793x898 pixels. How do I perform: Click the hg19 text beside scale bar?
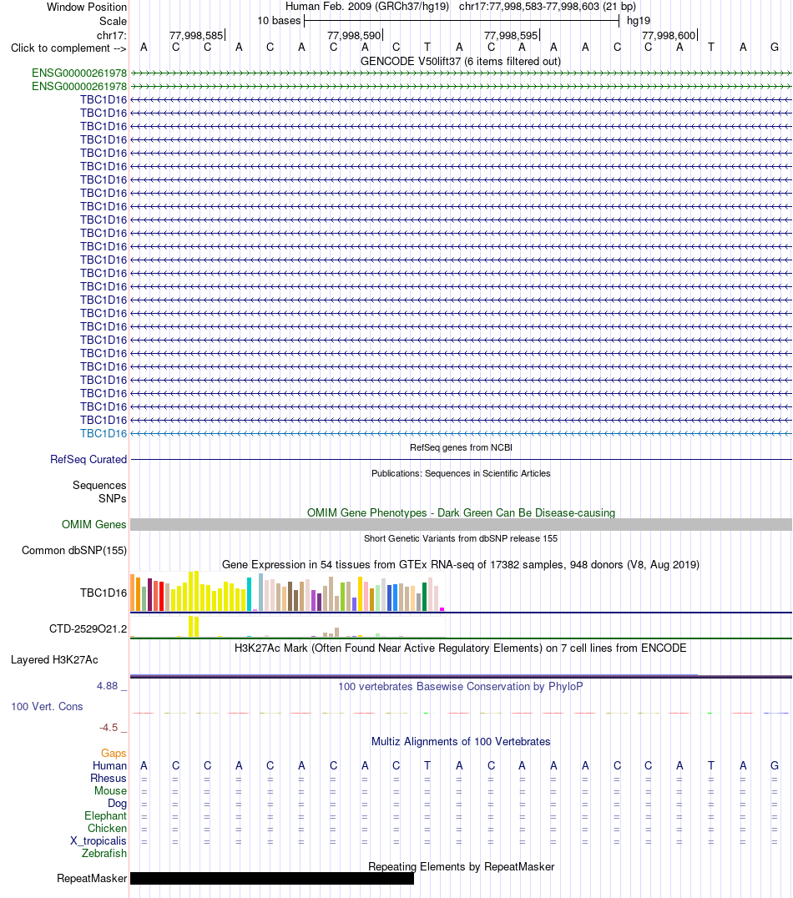coord(639,21)
